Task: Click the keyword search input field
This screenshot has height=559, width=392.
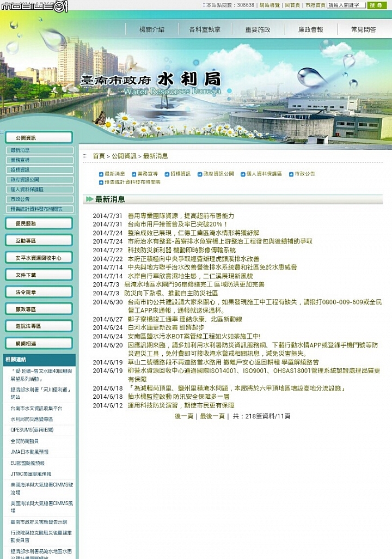Action: click(346, 5)
